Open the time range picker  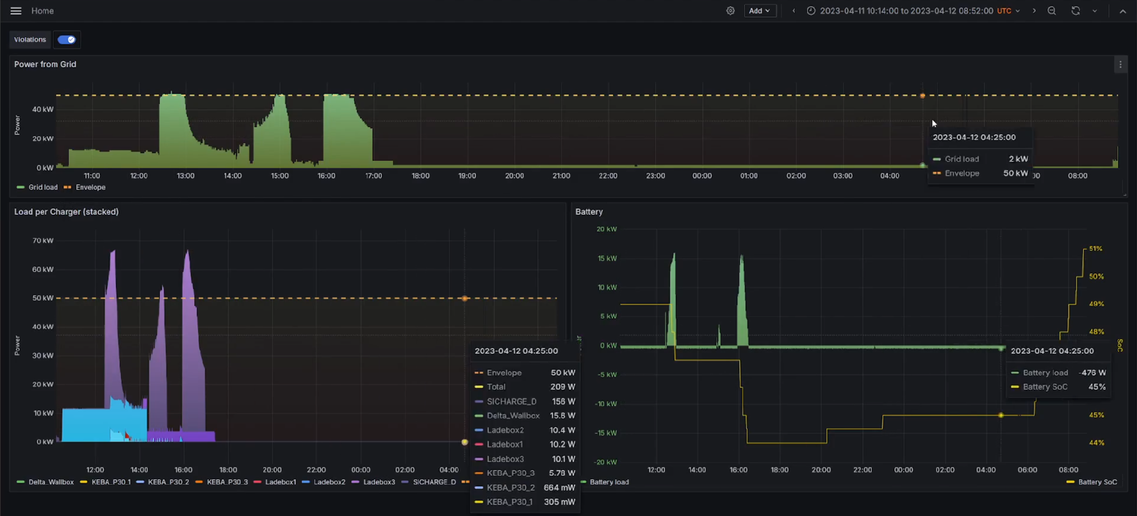pyautogui.click(x=906, y=11)
